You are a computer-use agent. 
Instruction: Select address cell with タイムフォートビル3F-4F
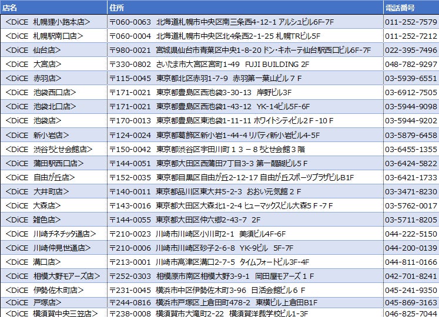coord(245,262)
